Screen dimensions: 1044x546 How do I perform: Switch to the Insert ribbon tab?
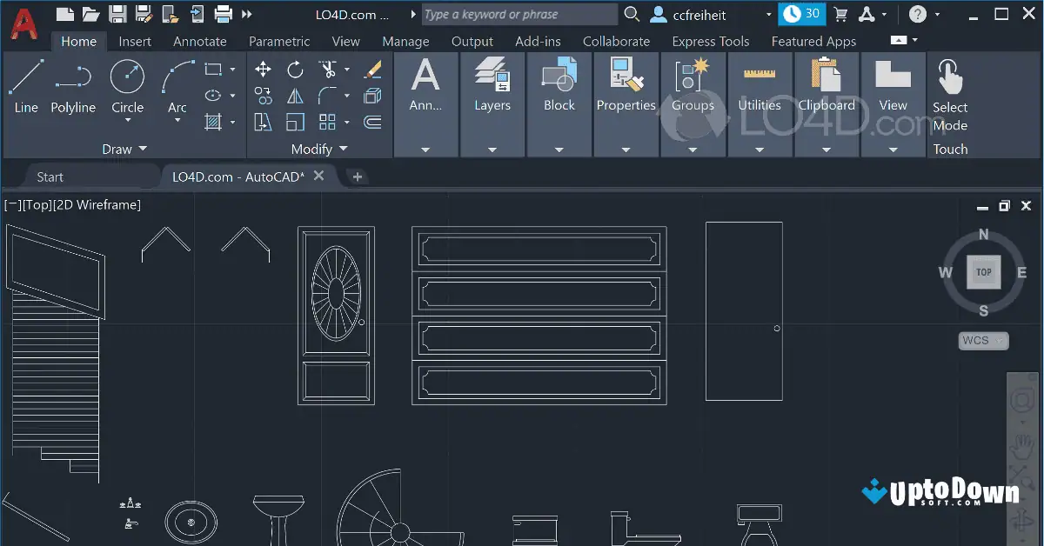[x=135, y=41]
